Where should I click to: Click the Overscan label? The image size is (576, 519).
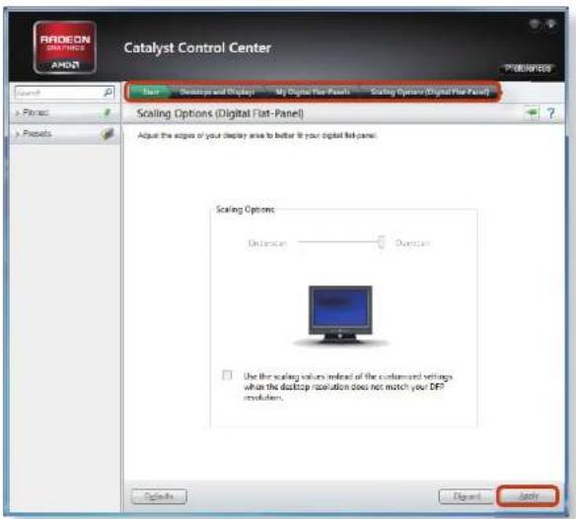click(x=412, y=243)
